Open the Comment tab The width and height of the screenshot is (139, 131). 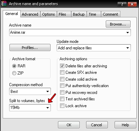111,14
